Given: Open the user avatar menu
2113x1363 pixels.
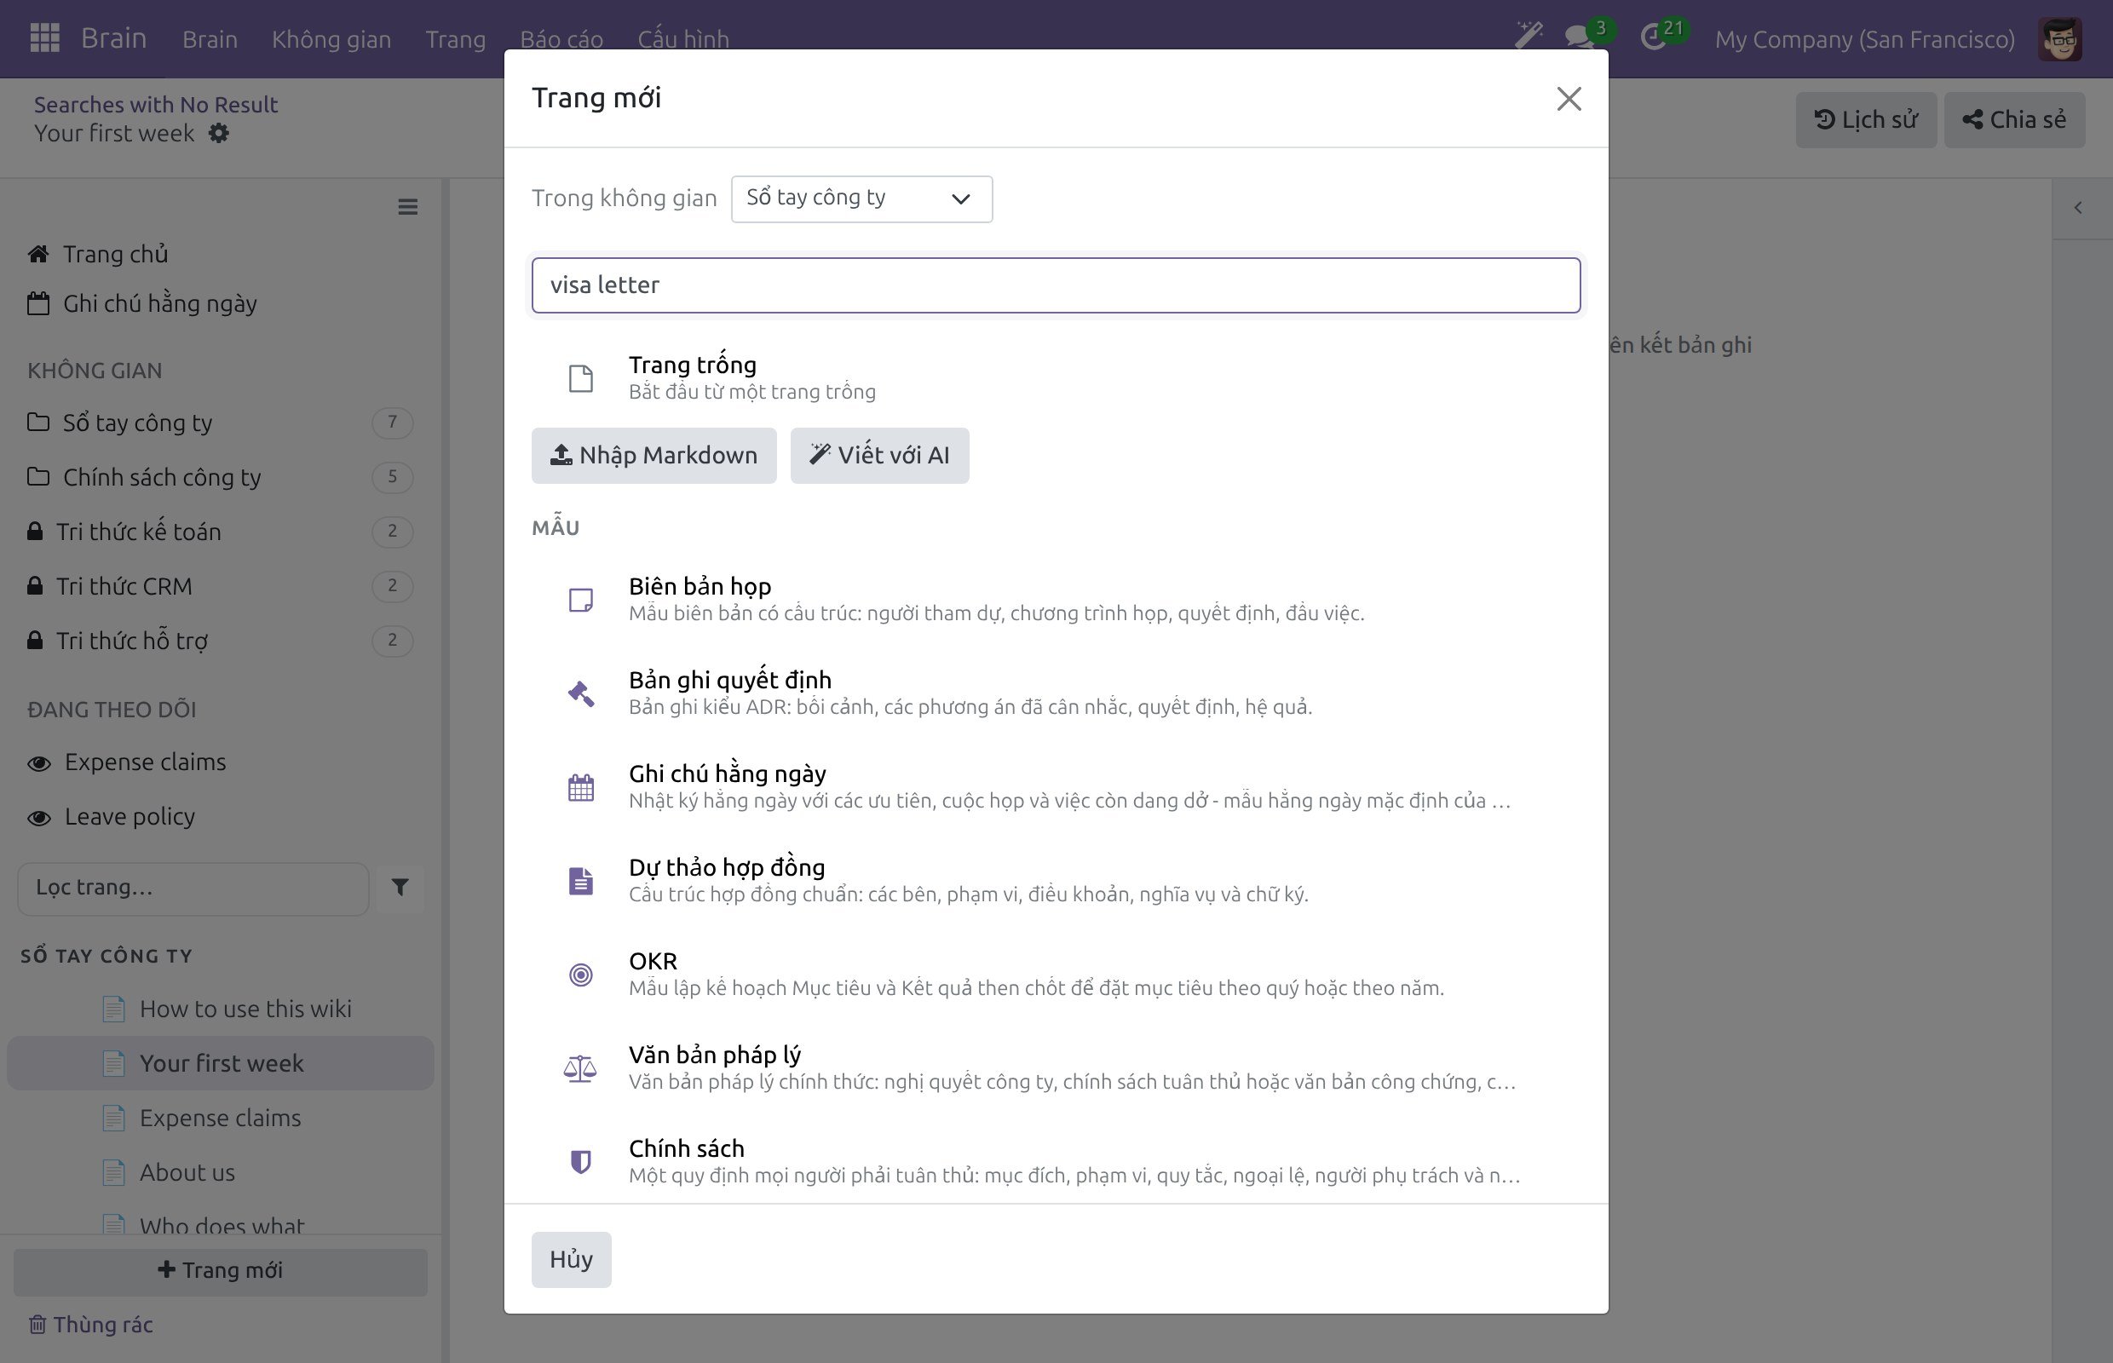Looking at the screenshot, I should click(2060, 39).
